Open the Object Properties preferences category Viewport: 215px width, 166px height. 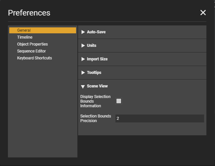coord(32,44)
